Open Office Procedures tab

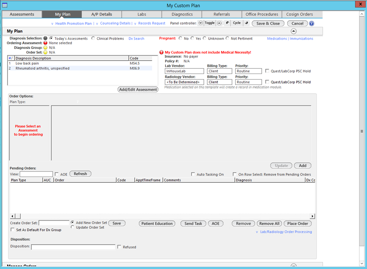pyautogui.click(x=262, y=14)
